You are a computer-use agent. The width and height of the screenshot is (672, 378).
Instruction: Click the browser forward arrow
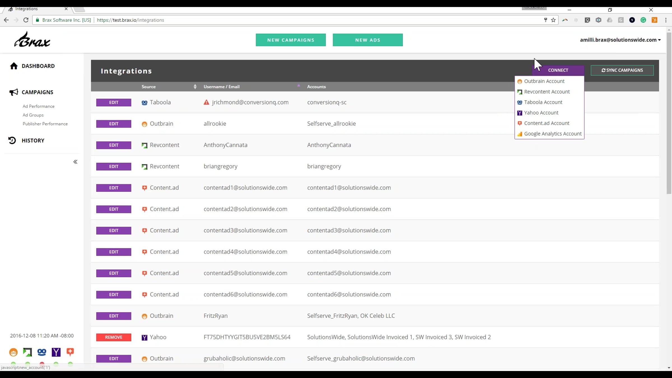point(16,20)
